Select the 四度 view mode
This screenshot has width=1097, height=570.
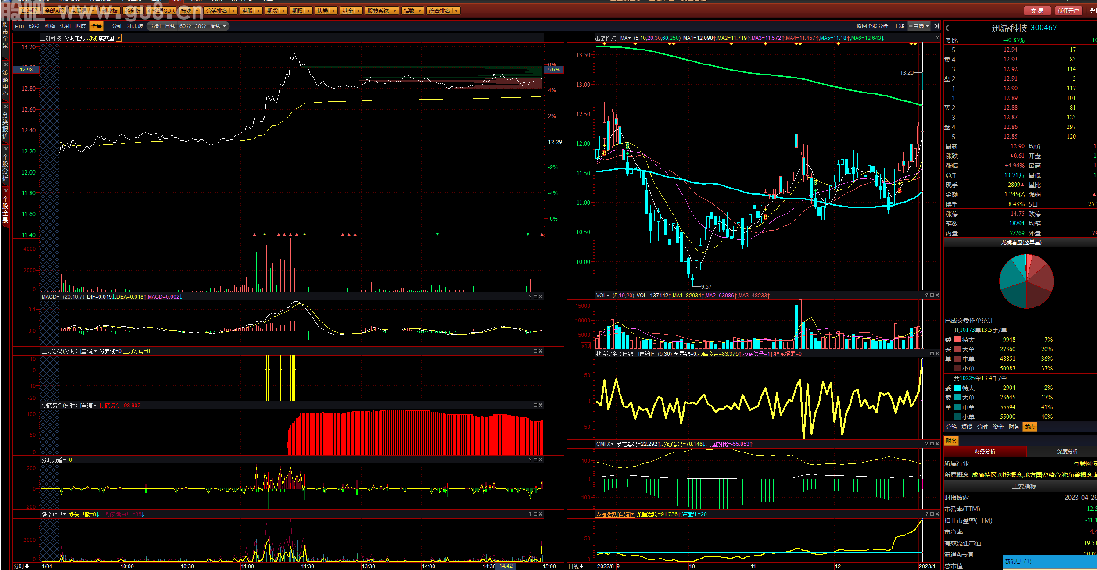(81, 26)
